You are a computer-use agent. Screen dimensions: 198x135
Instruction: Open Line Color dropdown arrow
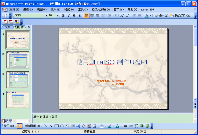[113, 126]
